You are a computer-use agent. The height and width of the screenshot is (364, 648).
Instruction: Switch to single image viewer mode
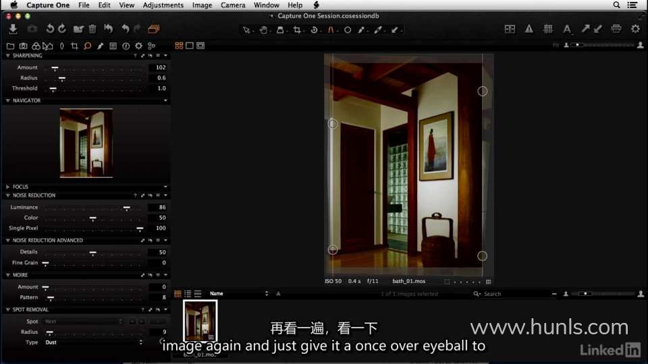(x=190, y=45)
